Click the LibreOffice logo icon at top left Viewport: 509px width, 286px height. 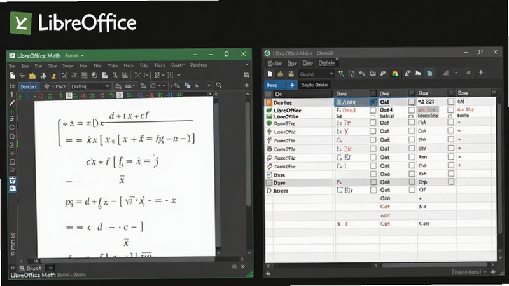(x=21, y=23)
